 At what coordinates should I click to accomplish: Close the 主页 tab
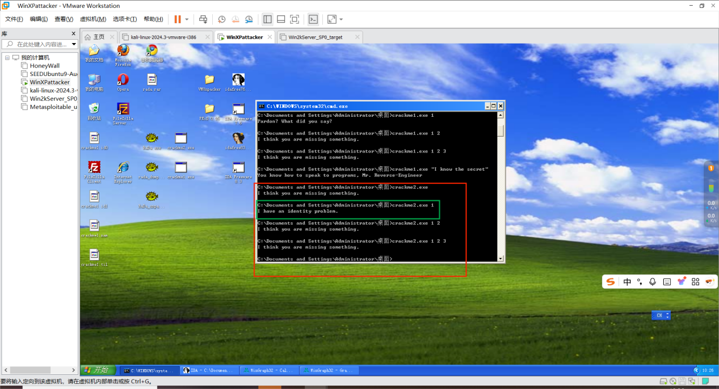(x=111, y=37)
